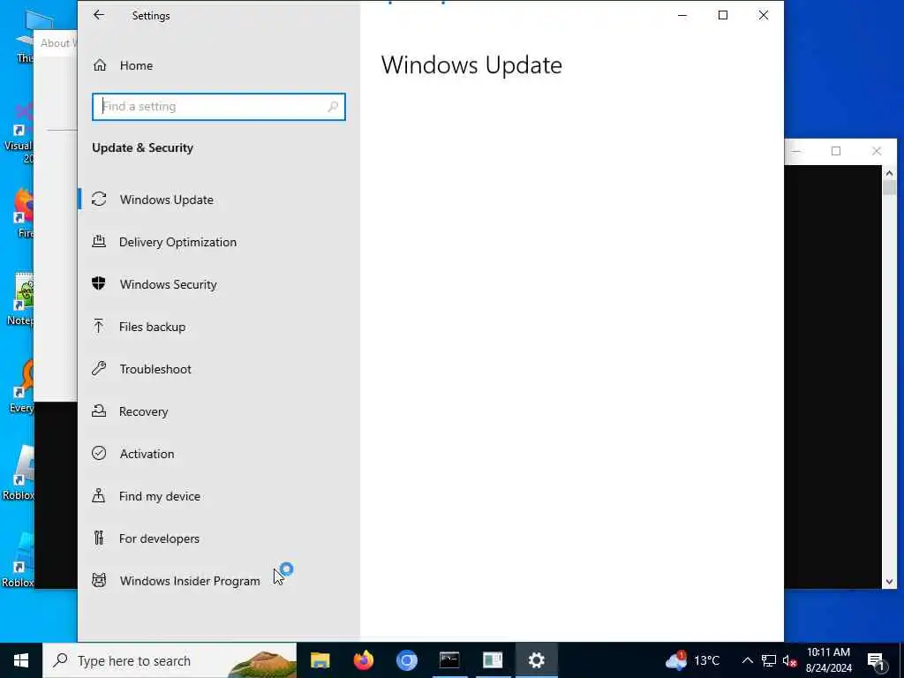Image resolution: width=904 pixels, height=678 pixels.
Task: Click the Recovery icon in the sidebar
Action: coord(99,411)
